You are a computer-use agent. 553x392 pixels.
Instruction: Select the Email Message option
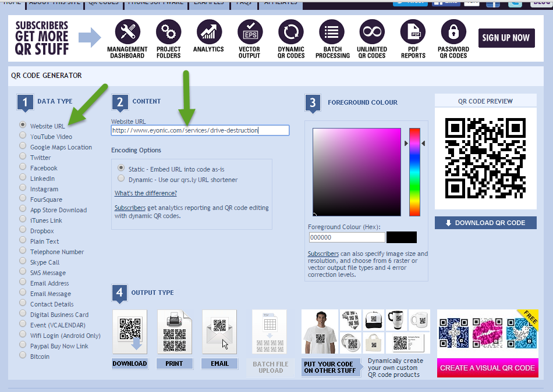[23, 292]
